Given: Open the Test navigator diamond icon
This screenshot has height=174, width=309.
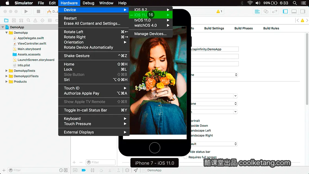Looking at the screenshot, I should coord(42,20).
